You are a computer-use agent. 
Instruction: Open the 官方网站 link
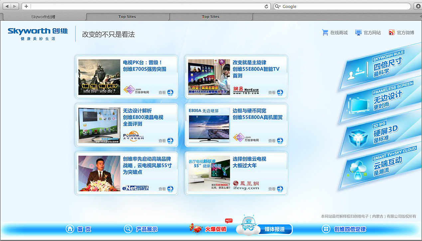372,33
